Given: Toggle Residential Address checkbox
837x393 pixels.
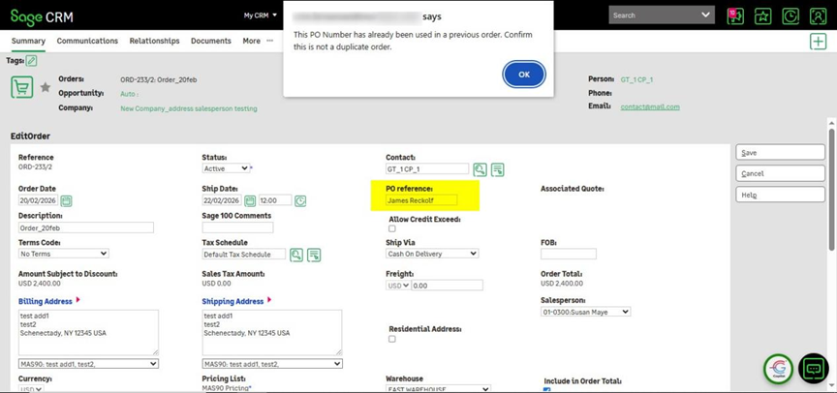Looking at the screenshot, I should tap(391, 339).
